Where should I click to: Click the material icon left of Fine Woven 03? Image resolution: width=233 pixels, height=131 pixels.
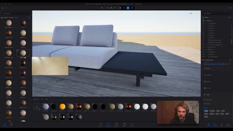click(203, 60)
